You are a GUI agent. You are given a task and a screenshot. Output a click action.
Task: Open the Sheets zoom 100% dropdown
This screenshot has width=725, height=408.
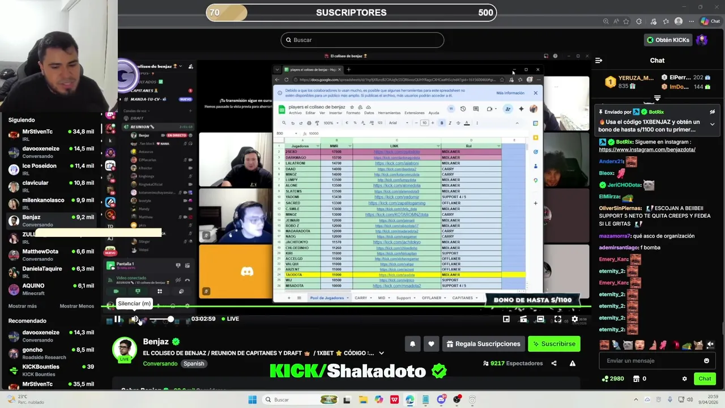point(330,123)
